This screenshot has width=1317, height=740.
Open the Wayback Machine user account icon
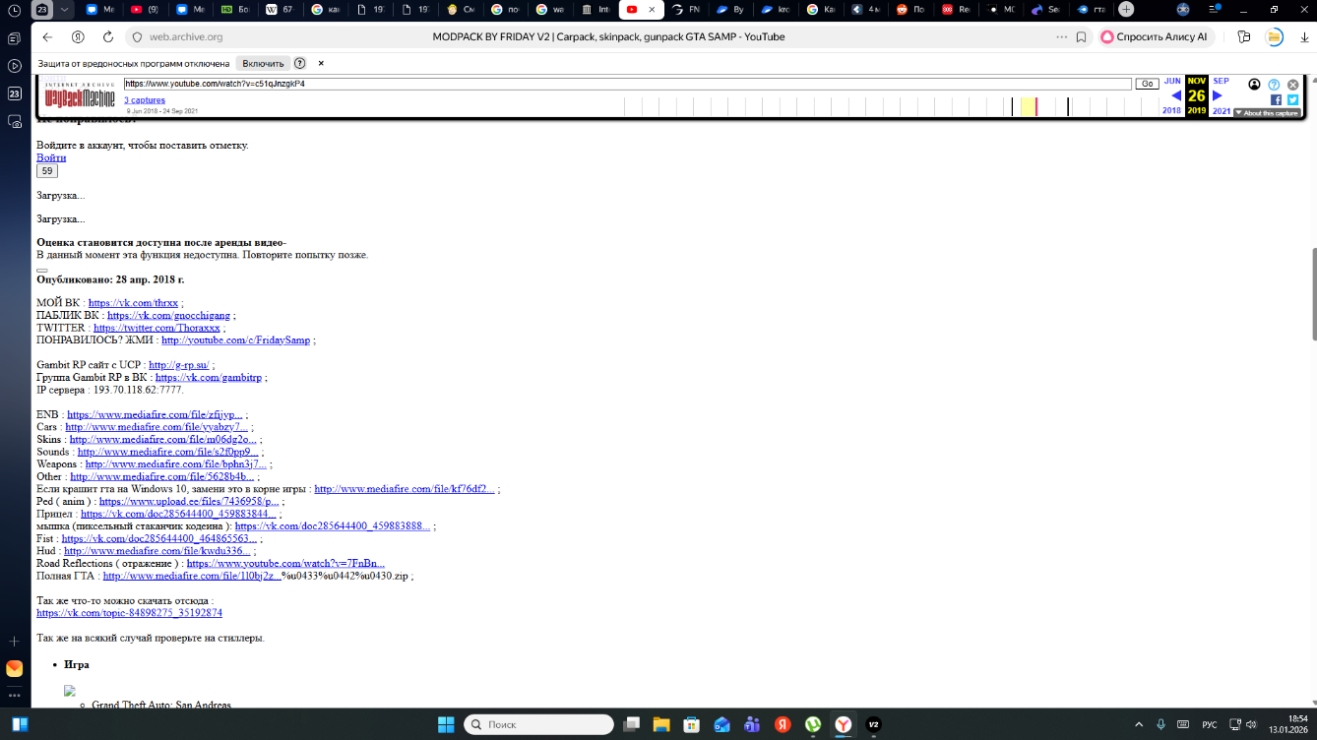(x=1254, y=85)
